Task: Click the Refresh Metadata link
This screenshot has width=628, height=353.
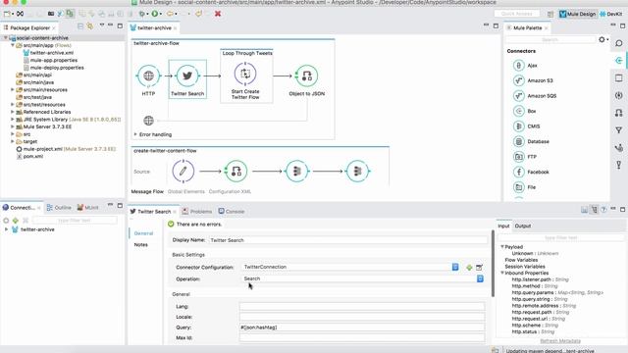Action: point(560,341)
